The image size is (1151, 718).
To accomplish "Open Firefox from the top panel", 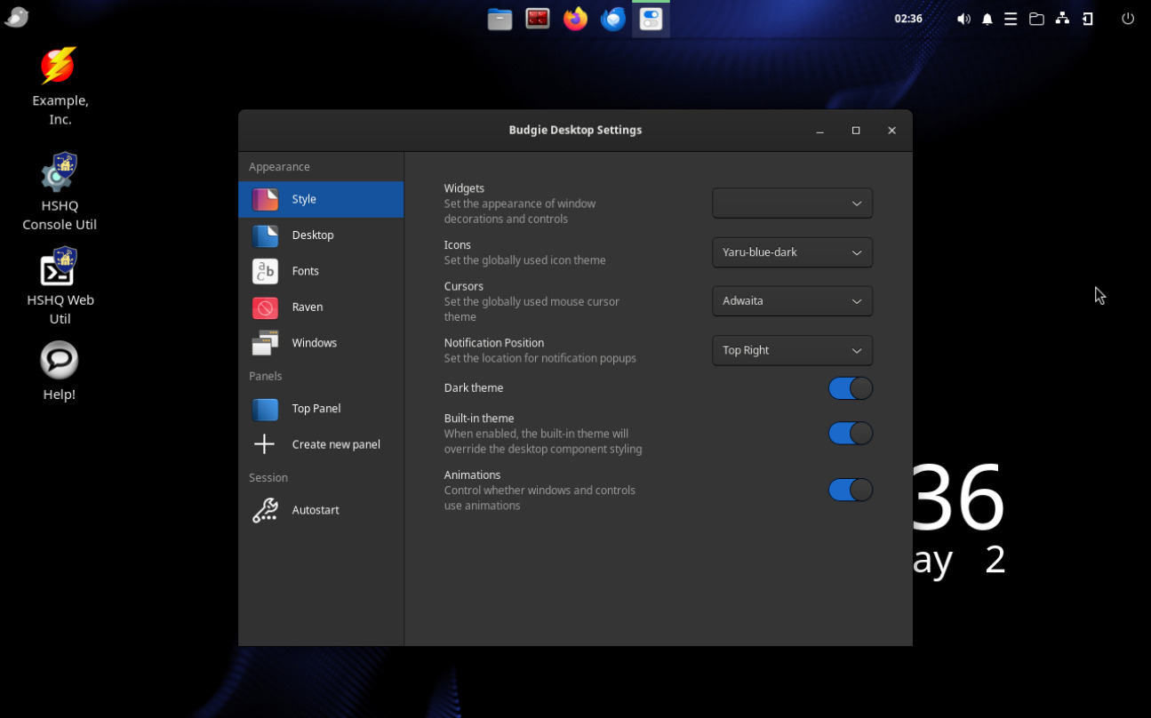I will pyautogui.click(x=575, y=19).
